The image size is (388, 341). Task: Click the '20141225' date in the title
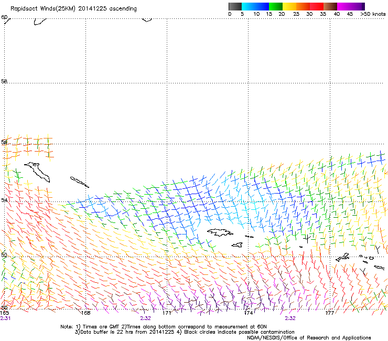pos(93,9)
